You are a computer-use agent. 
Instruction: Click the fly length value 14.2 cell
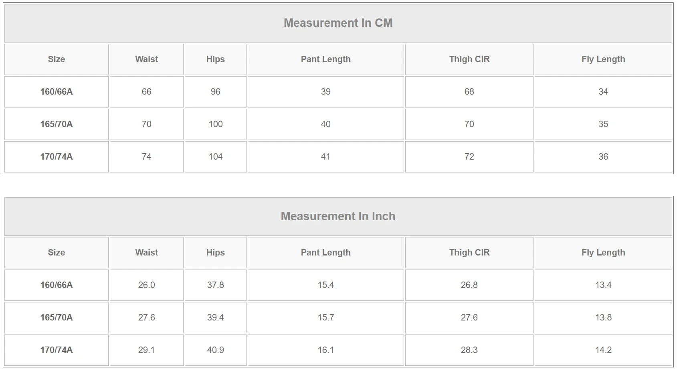click(603, 350)
